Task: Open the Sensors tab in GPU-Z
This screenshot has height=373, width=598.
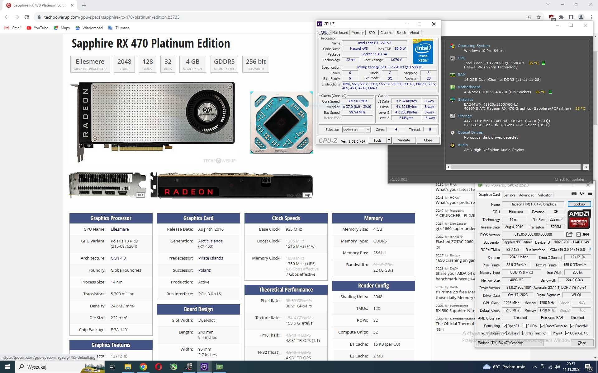Action: point(509,195)
